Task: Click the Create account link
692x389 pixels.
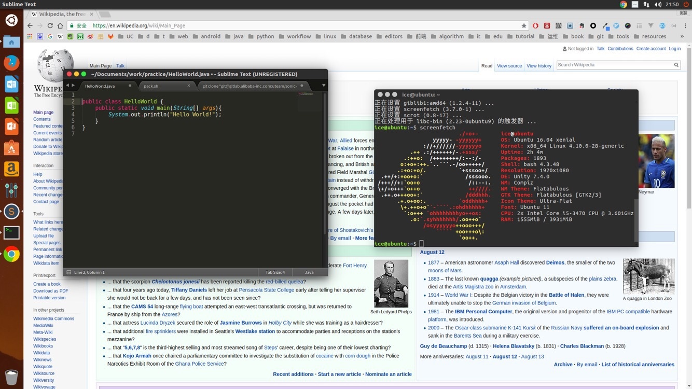Action: 651,49
